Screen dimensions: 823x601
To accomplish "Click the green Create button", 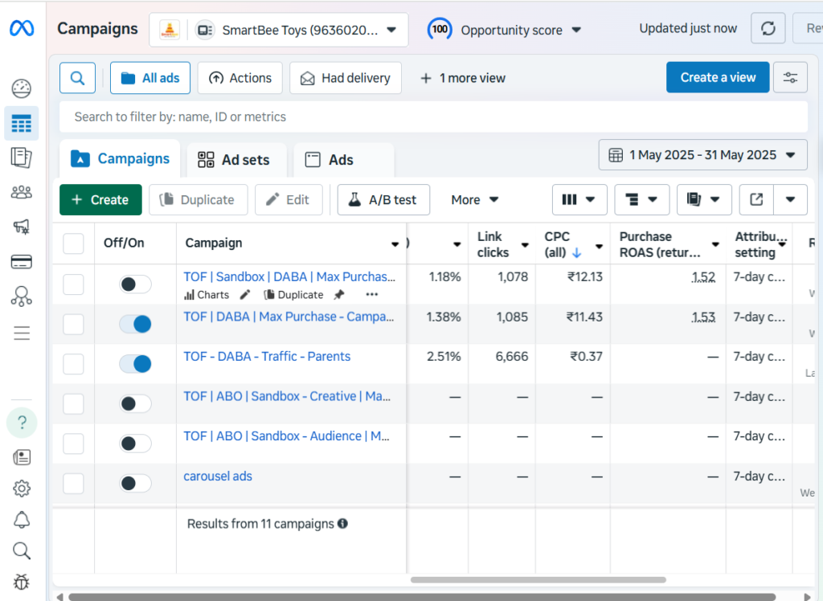I will (100, 200).
